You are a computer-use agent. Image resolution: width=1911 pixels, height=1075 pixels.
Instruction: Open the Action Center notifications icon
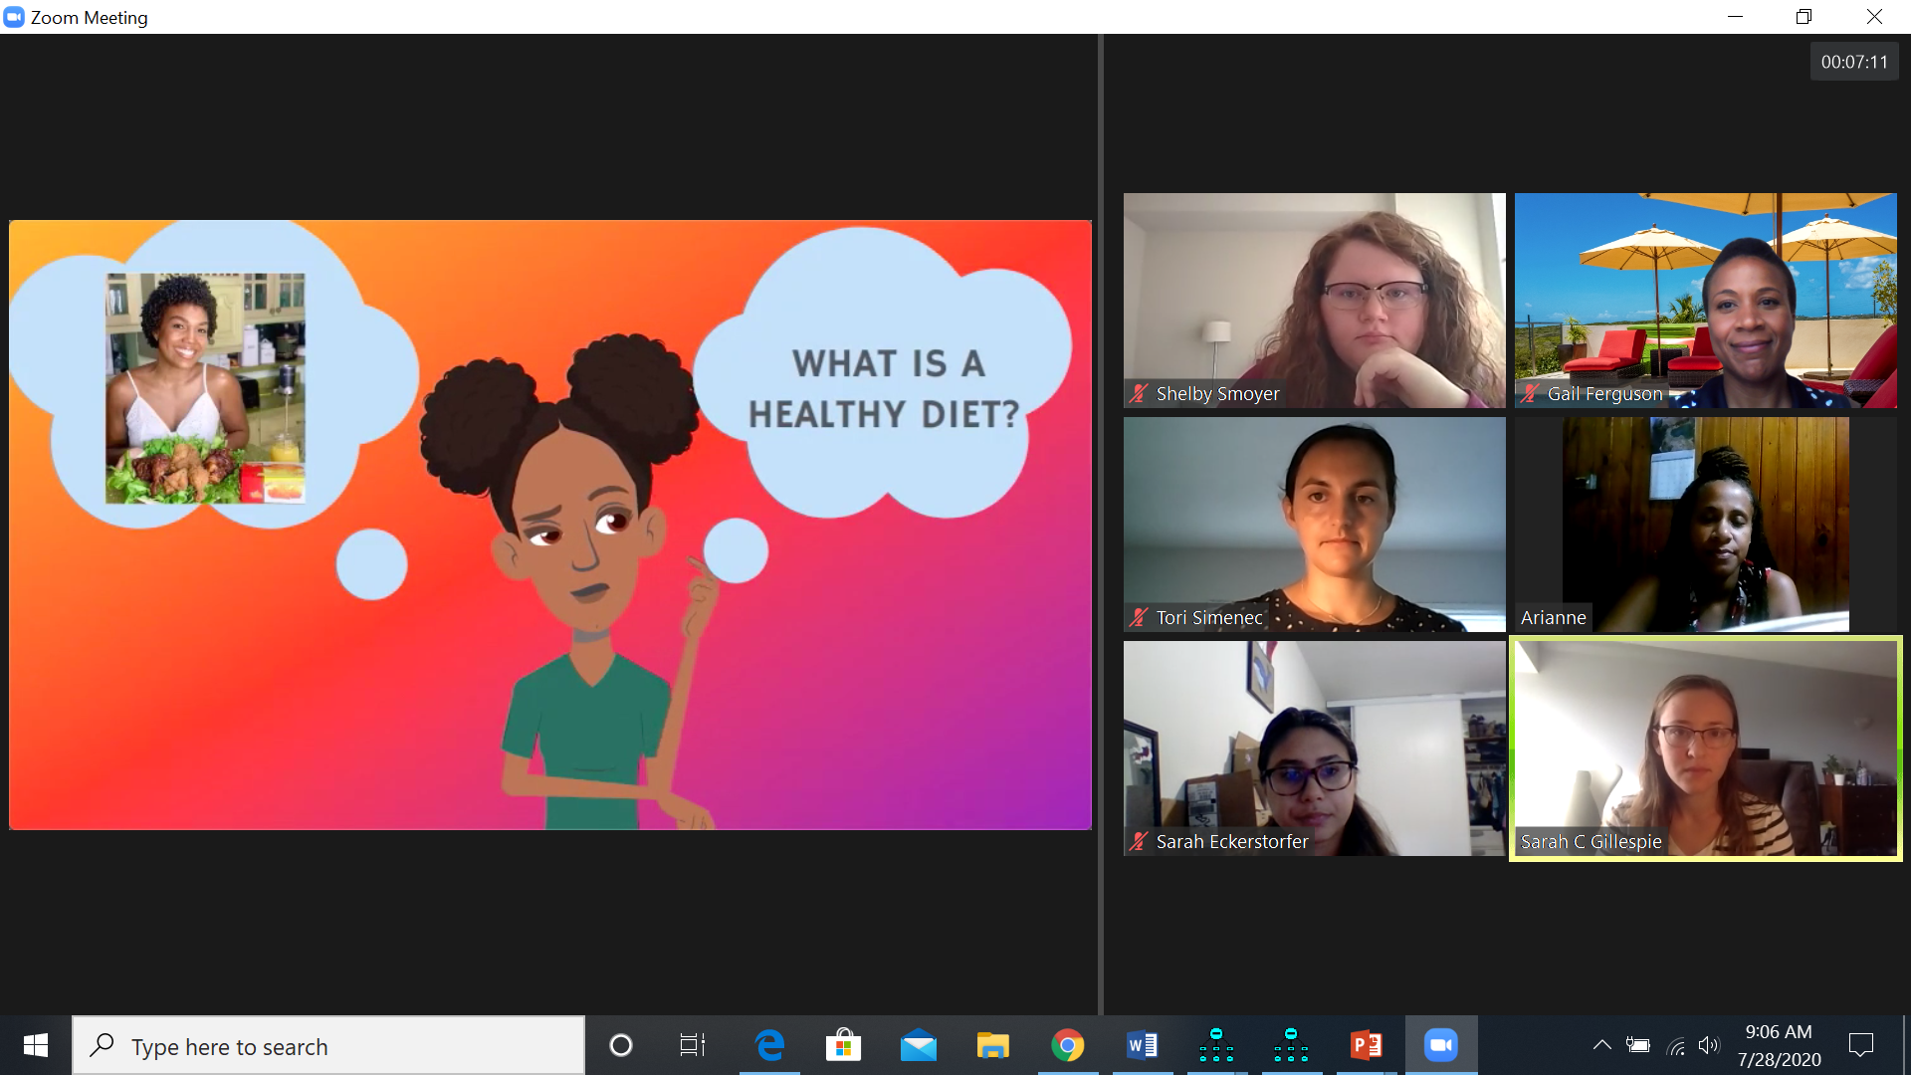click(x=1861, y=1045)
